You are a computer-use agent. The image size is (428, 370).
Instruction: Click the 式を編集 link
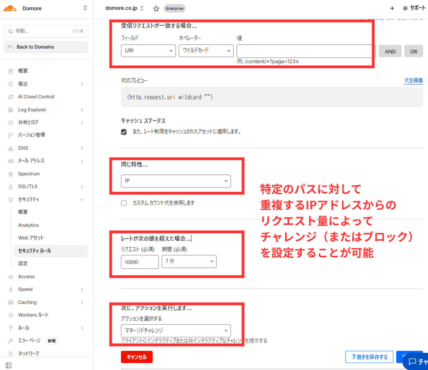coord(413,80)
